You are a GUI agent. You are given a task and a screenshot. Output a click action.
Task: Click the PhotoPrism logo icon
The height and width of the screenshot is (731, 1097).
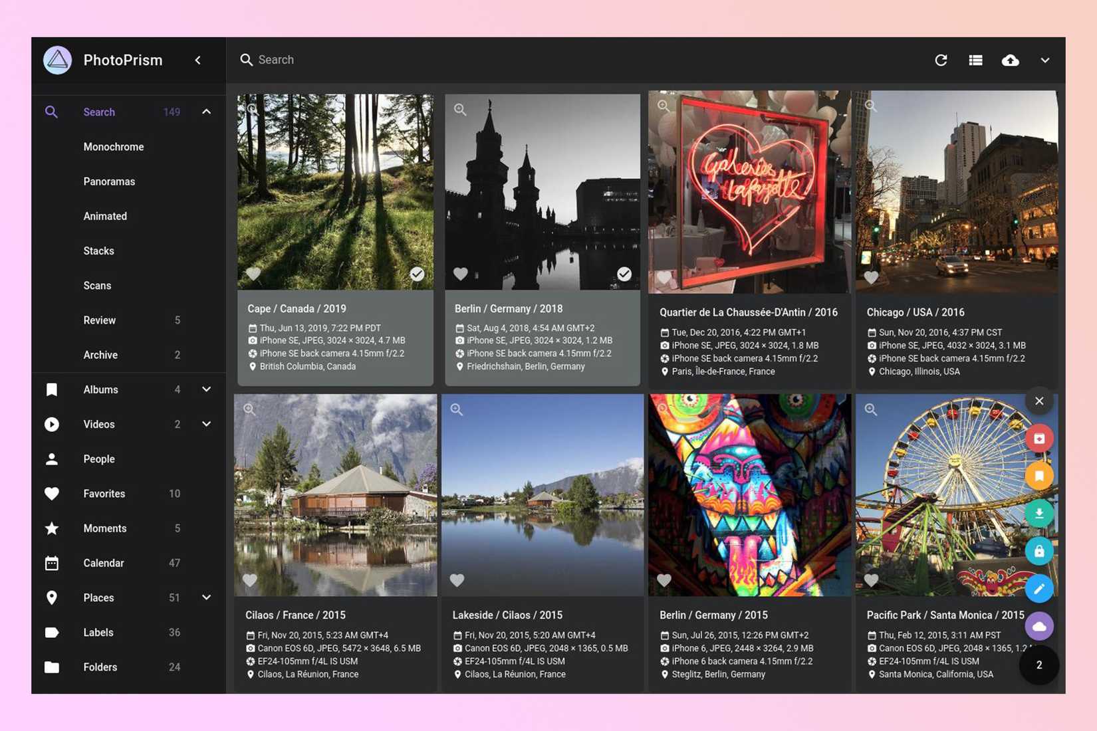(x=58, y=60)
